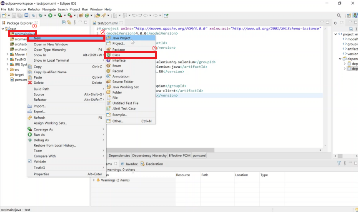Toggle the Validate checkmark in context menu
The width and height of the screenshot is (358, 212).
(x=30, y=161)
